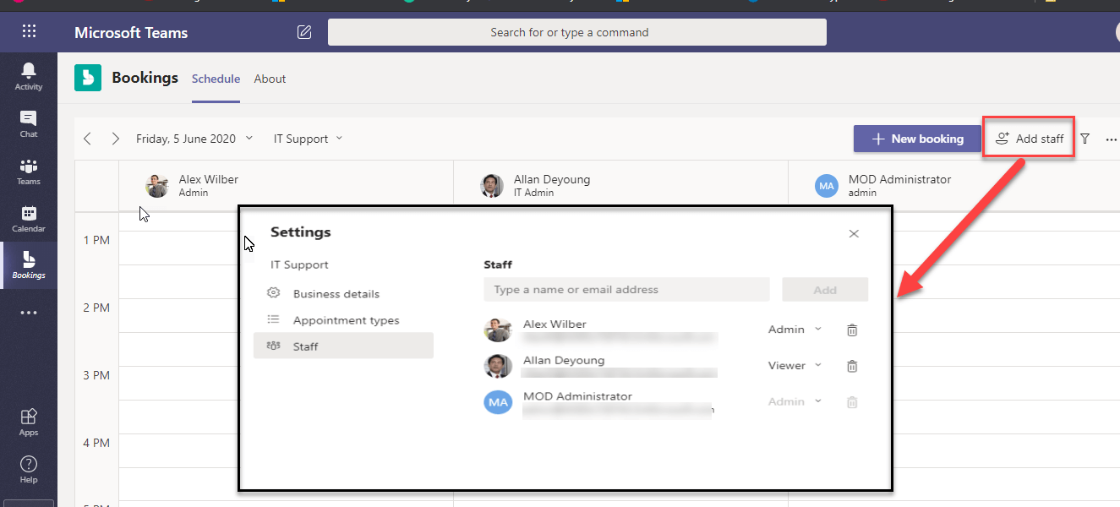The image size is (1120, 507).
Task: Open Alex Wilber's Admin role dropdown
Action: tap(795, 330)
